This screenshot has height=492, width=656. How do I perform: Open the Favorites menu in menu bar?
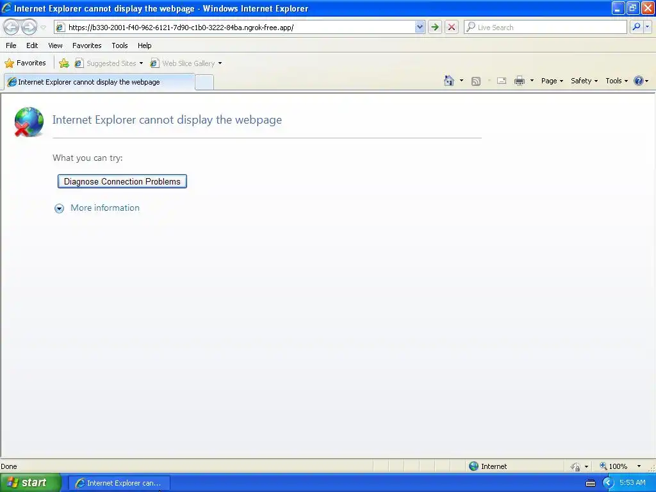86,45
